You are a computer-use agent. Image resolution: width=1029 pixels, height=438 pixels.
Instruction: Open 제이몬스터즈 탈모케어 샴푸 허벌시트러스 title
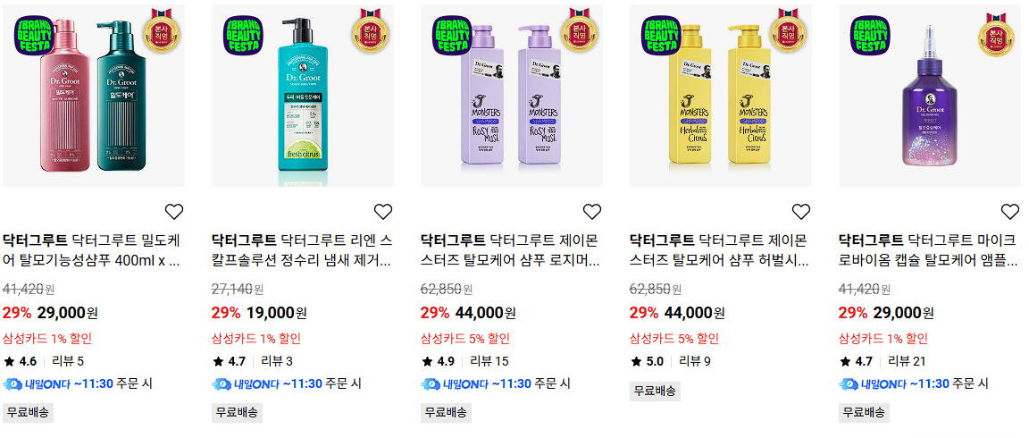(x=718, y=250)
